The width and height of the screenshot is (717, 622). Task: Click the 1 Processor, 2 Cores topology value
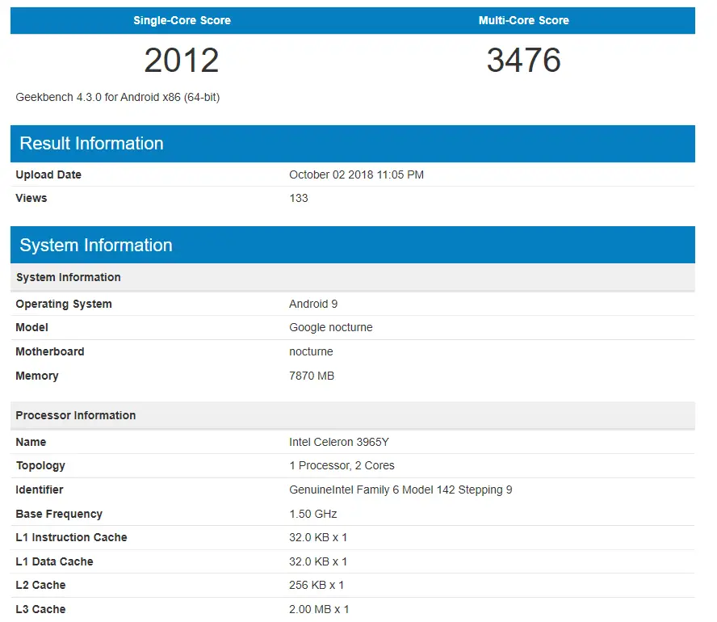click(x=342, y=465)
